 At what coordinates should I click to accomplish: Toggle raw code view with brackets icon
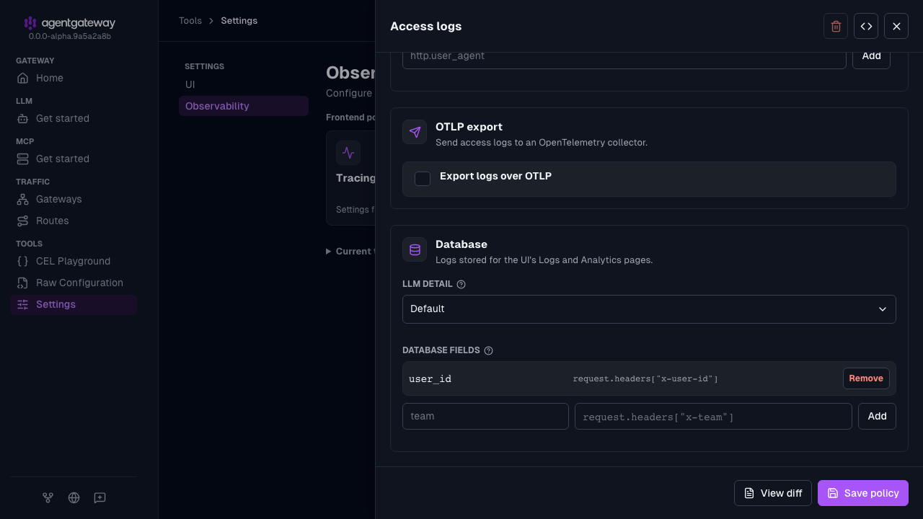866,26
